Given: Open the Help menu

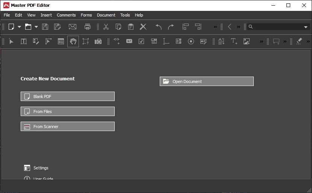Looking at the screenshot, I should tap(139, 15).
